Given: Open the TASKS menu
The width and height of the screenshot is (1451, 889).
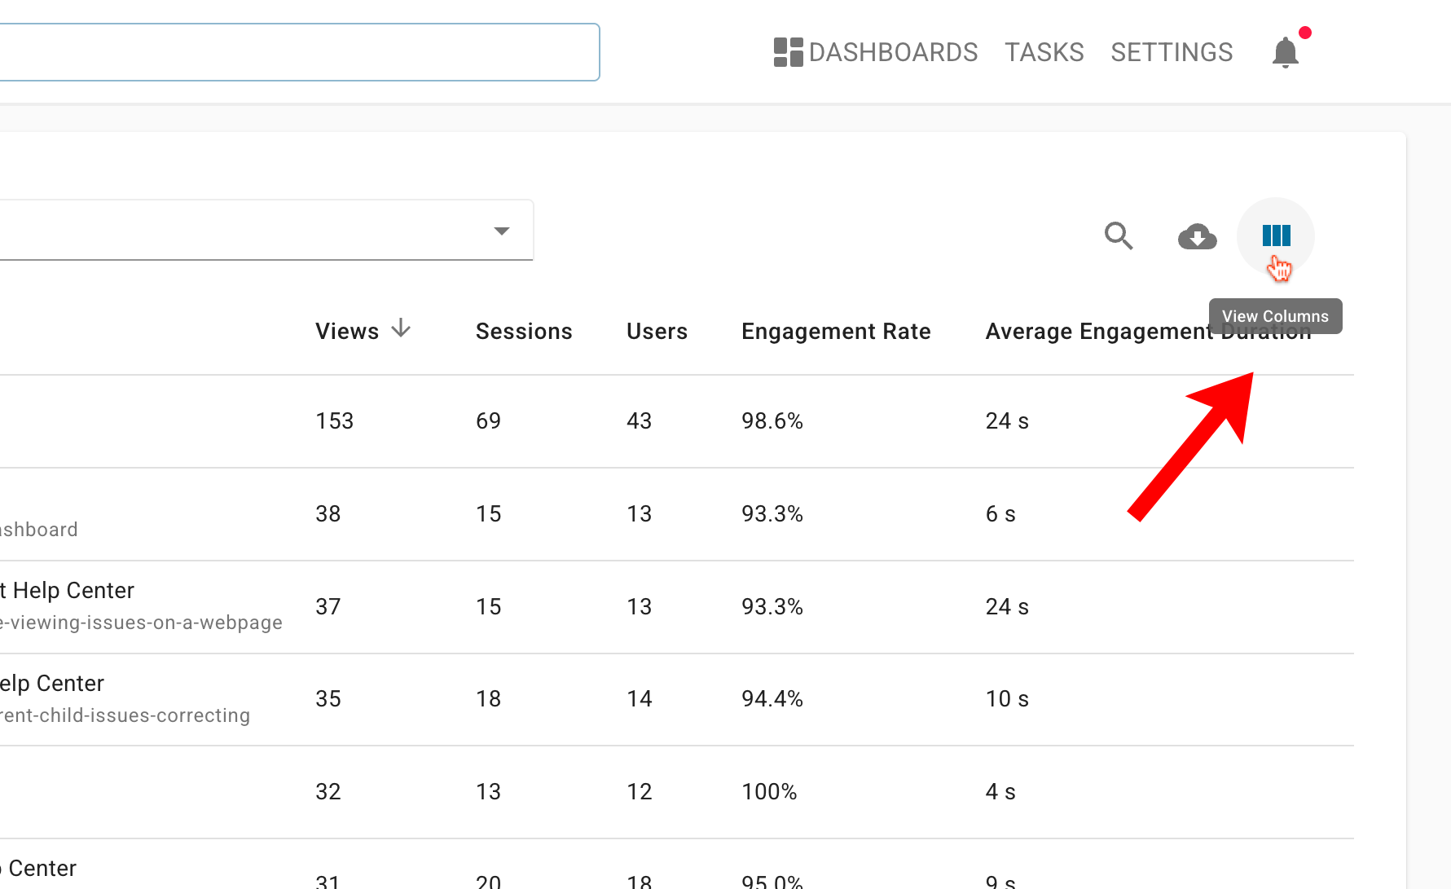Looking at the screenshot, I should click(x=1044, y=51).
